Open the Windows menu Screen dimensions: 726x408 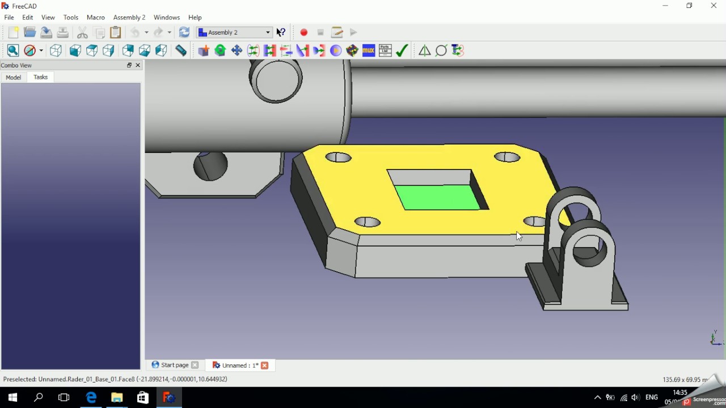pyautogui.click(x=167, y=18)
